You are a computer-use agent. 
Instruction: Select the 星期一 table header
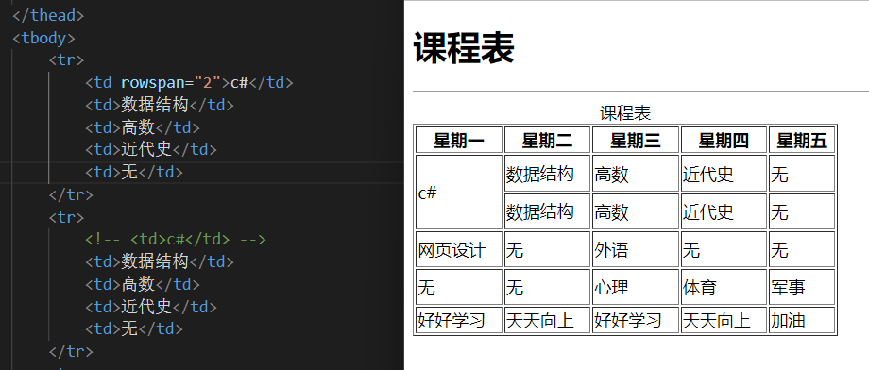pos(459,140)
